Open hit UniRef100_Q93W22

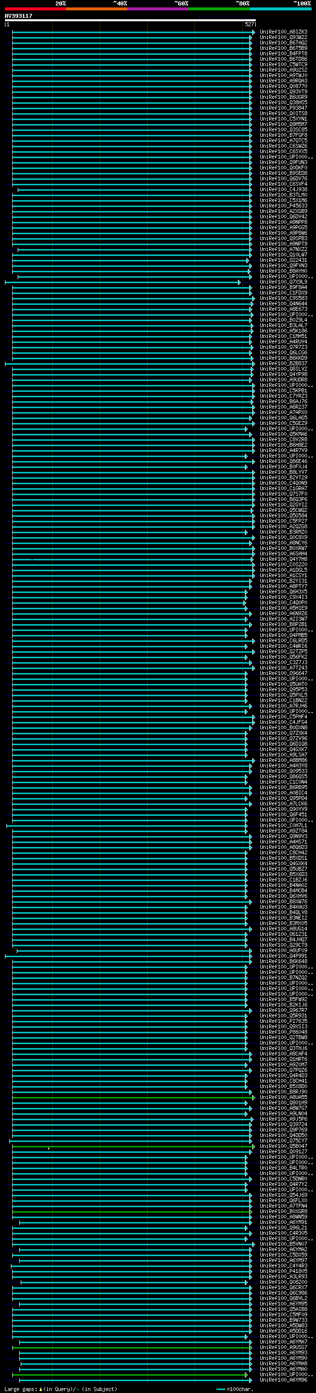[x=283, y=38]
